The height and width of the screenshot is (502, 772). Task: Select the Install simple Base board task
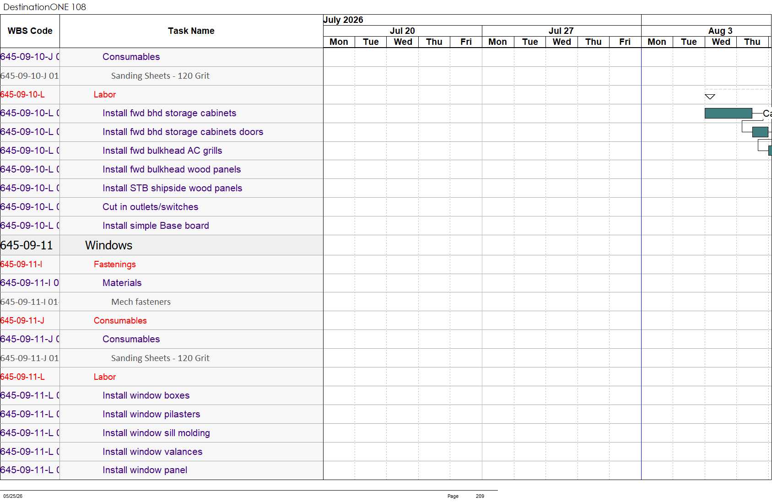click(x=156, y=226)
